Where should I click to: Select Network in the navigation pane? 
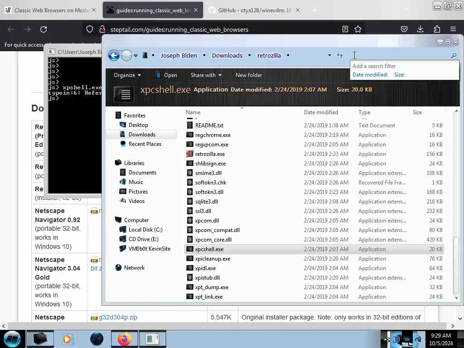(x=134, y=267)
